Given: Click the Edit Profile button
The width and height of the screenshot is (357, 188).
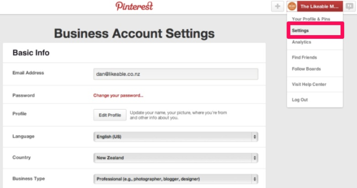Looking at the screenshot, I should [x=110, y=115].
